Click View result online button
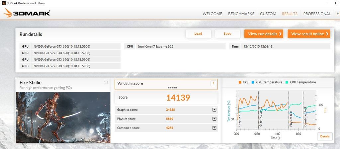The width and height of the screenshot is (340, 149). coord(309,34)
